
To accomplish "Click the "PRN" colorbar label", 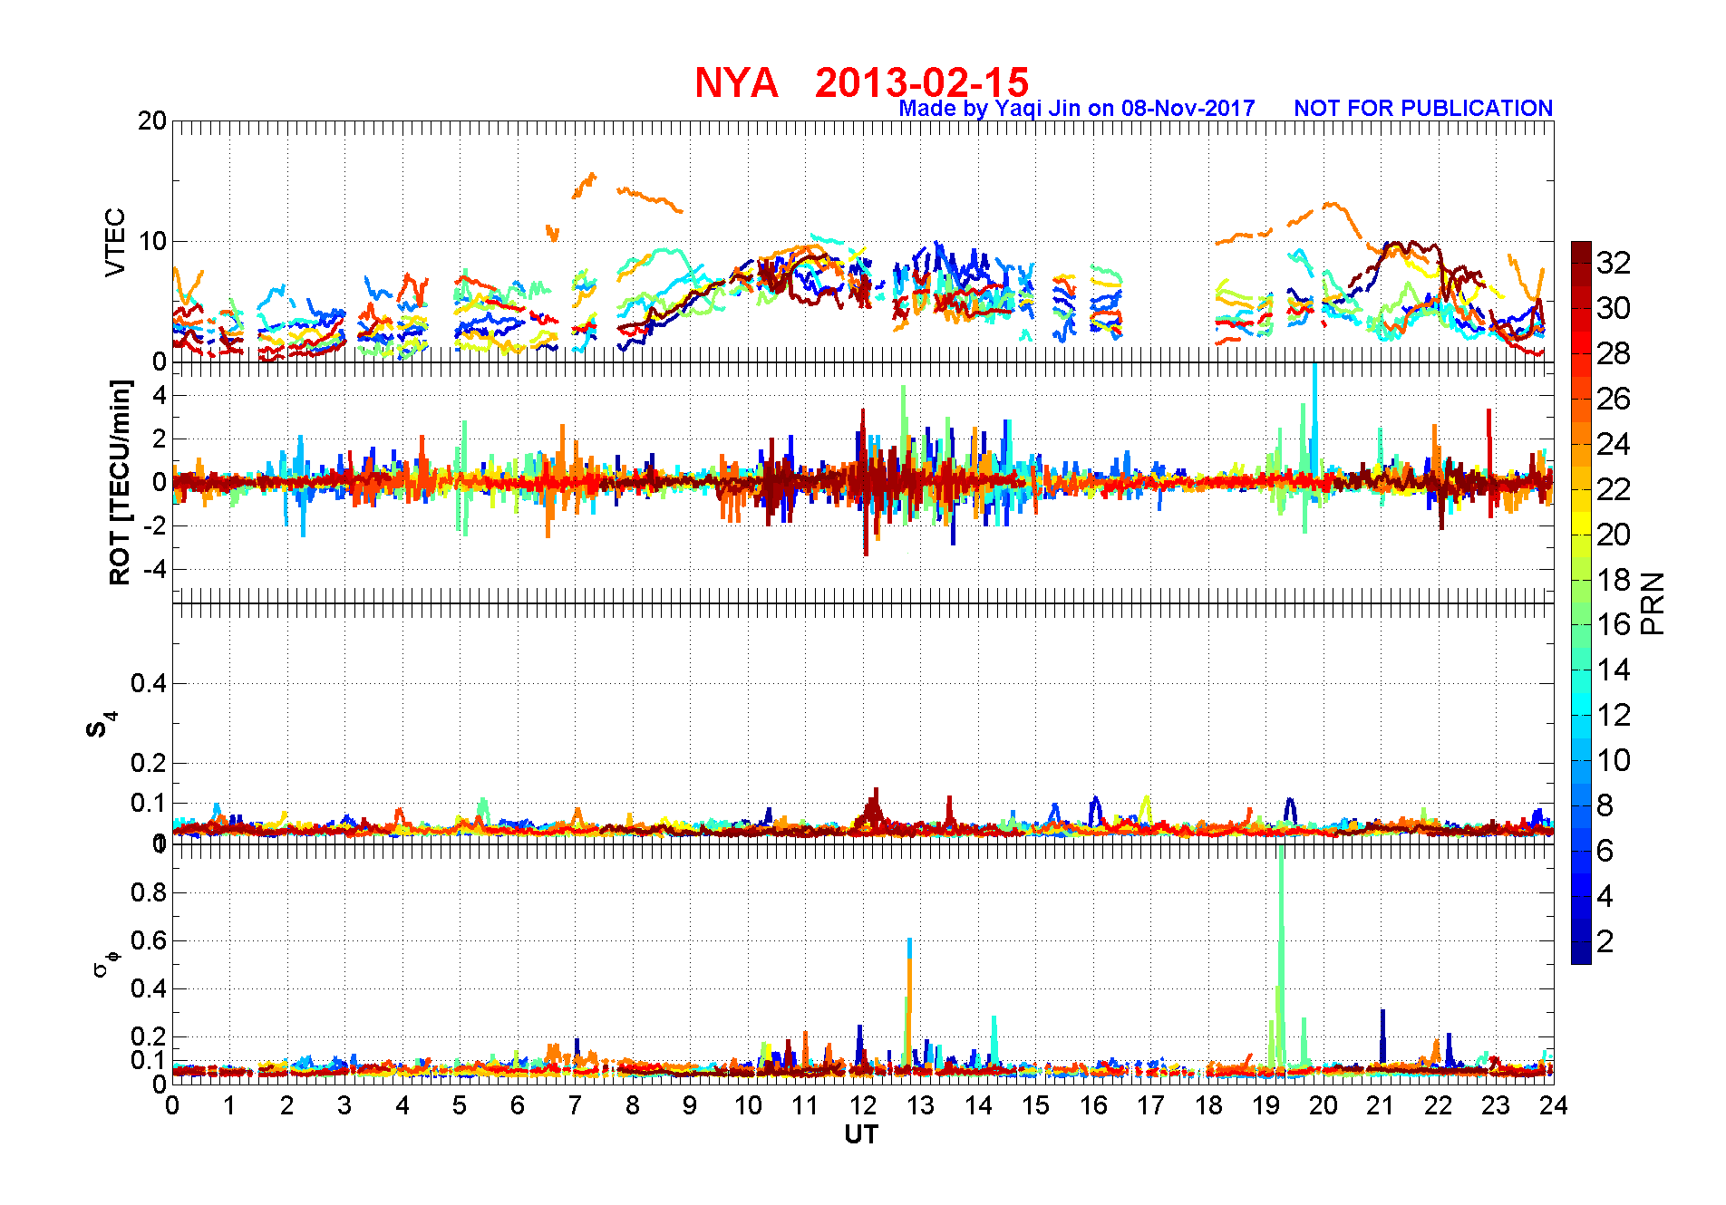I will point(1653,603).
